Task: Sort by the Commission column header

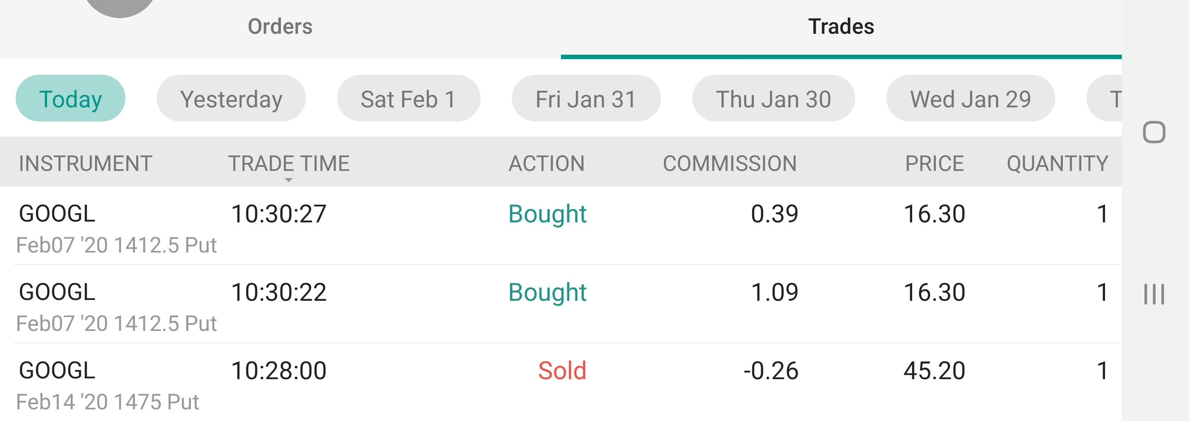Action: point(730,164)
